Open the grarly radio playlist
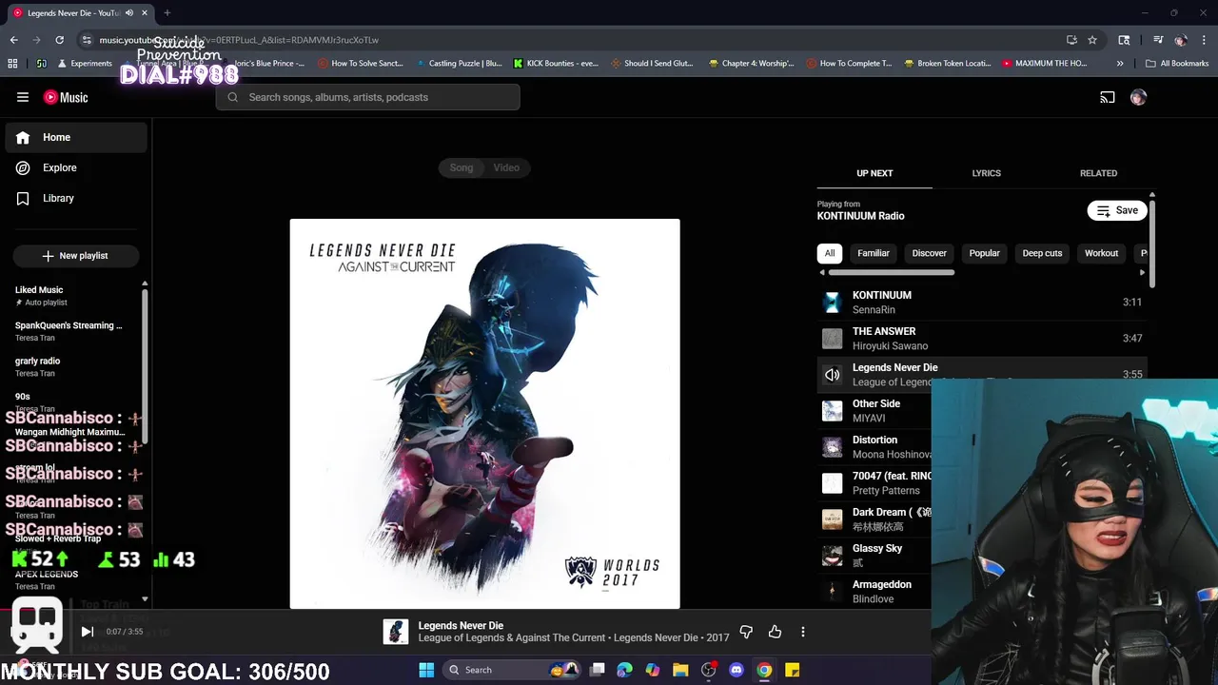 [x=74, y=366]
